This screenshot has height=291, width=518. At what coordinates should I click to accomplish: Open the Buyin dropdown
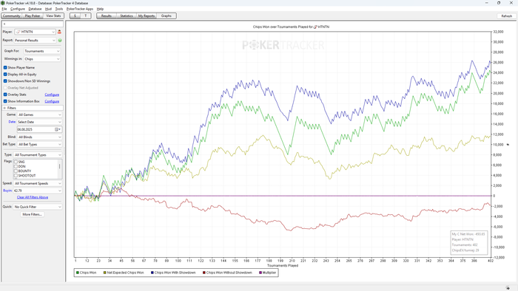point(38,191)
